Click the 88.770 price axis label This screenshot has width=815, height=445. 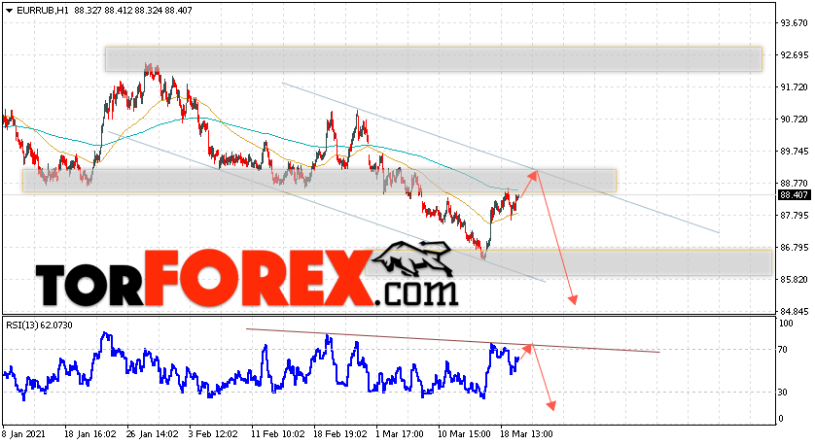795,184
